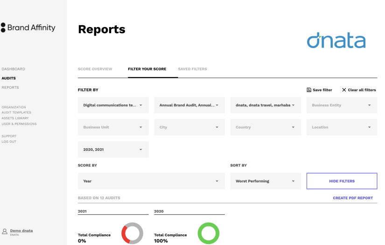This screenshot has width=385, height=245.
Task: Open the Country filter dropdown
Action: tap(266, 127)
